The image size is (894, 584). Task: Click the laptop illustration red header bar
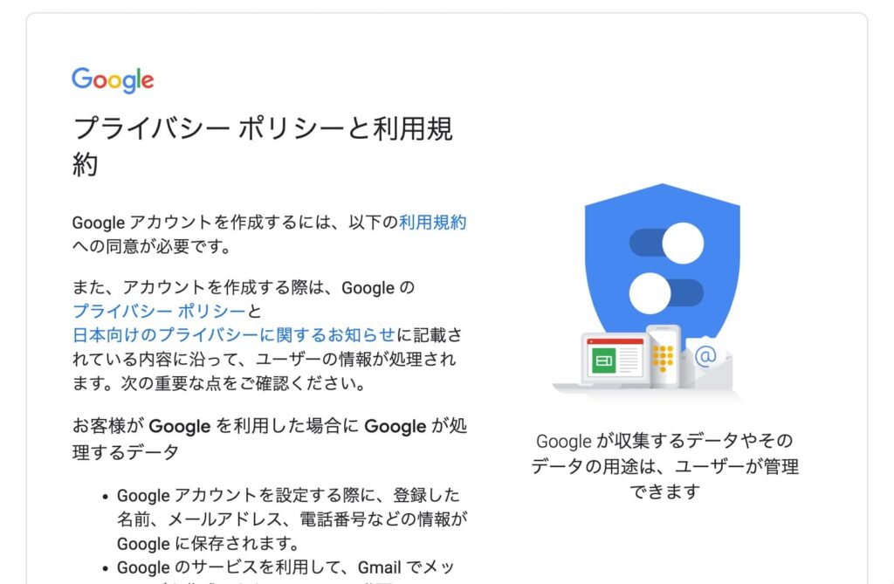[615, 341]
